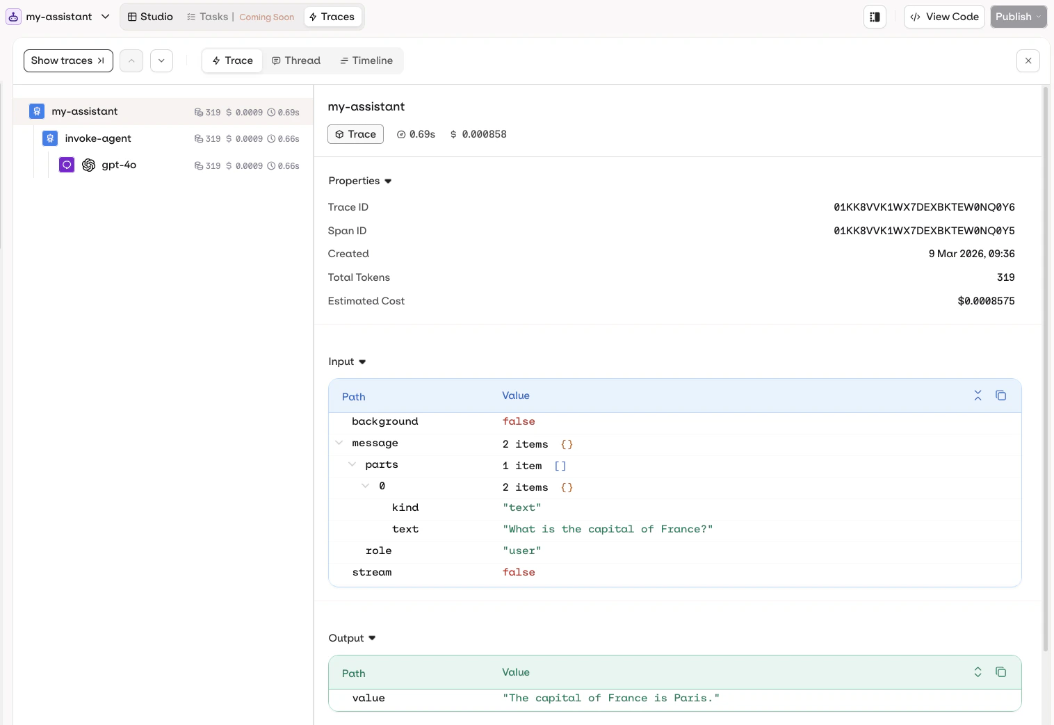Click the purple LLM icon in gpt-4o row
The width and height of the screenshot is (1054, 725).
tap(67, 165)
